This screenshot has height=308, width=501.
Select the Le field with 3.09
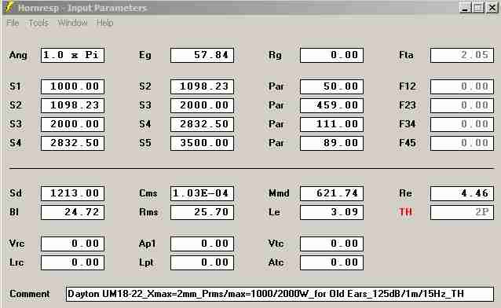pos(331,212)
